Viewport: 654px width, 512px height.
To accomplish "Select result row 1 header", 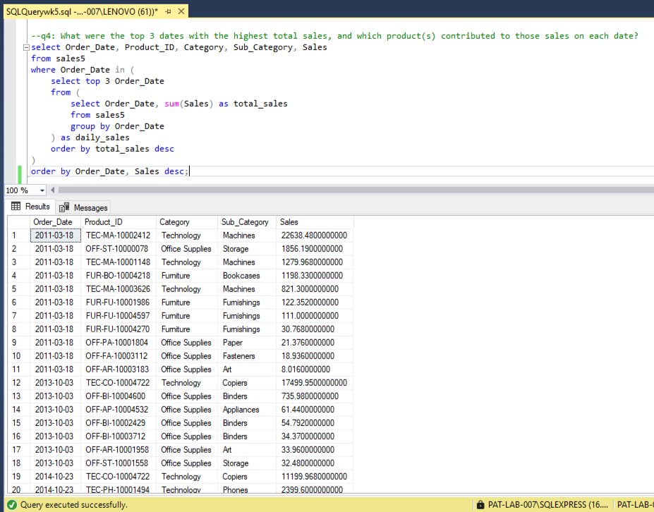I will (19, 235).
